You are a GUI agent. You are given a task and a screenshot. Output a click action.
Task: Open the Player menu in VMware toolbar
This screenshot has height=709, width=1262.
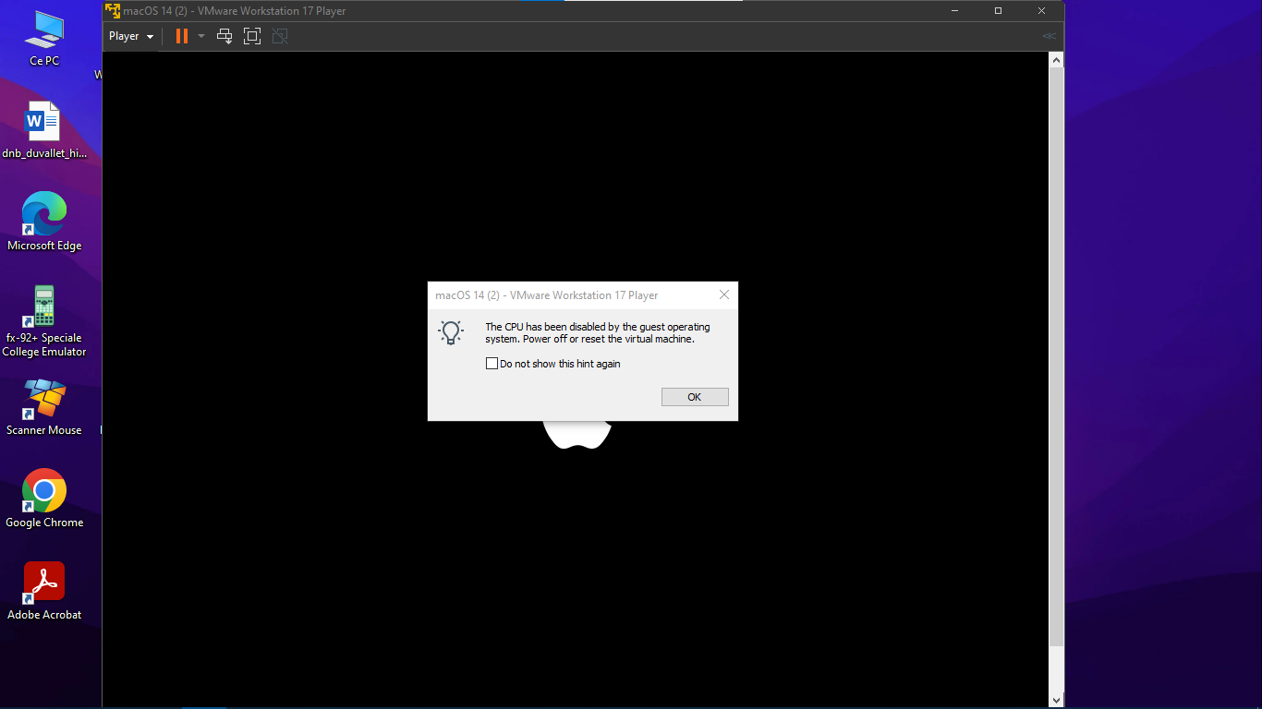130,36
